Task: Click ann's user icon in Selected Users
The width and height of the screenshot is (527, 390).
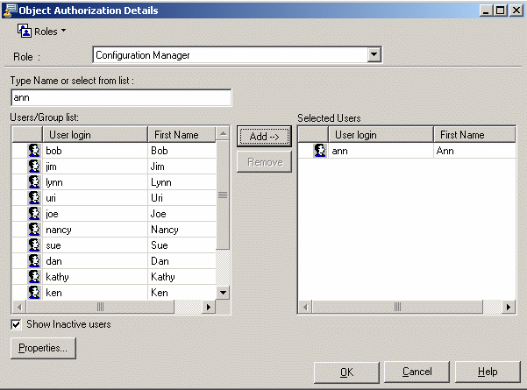Action: tap(320, 151)
